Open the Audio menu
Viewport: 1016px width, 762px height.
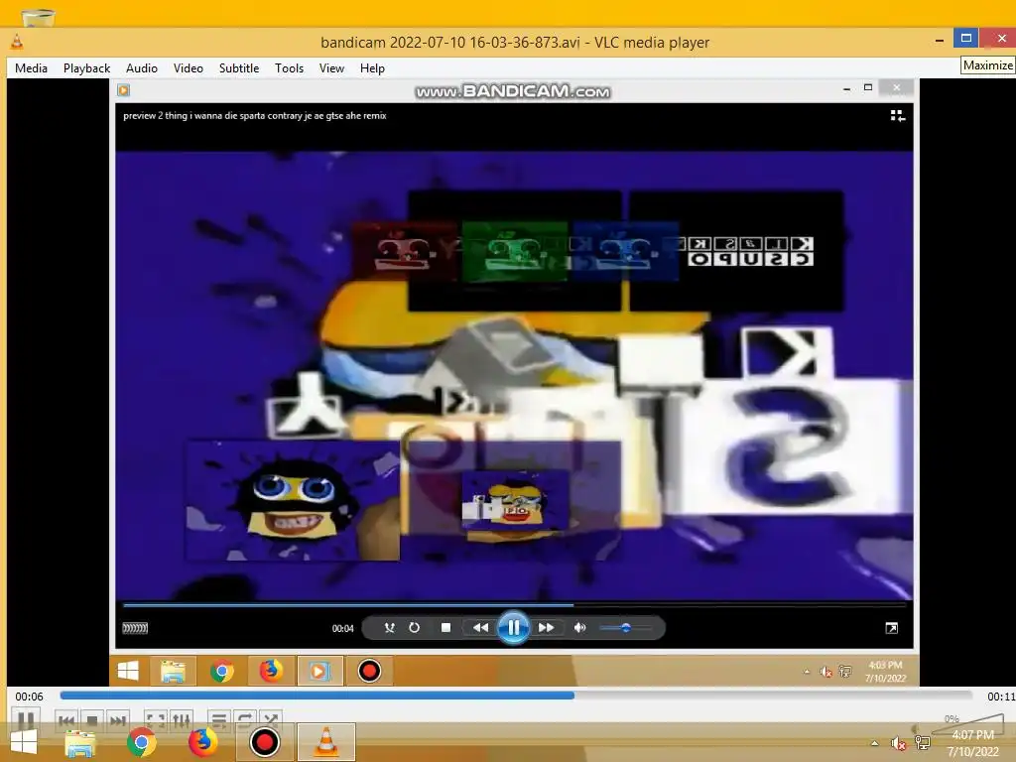point(142,68)
